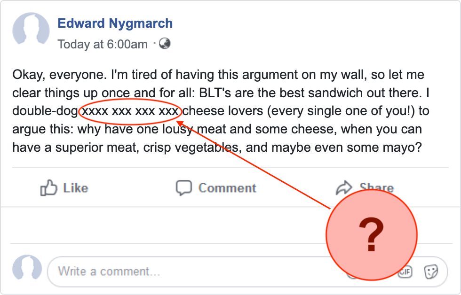The image size is (461, 295).
Task: Click the circled xxxx xxx xxx xxx placeholder
Action: click(130, 111)
